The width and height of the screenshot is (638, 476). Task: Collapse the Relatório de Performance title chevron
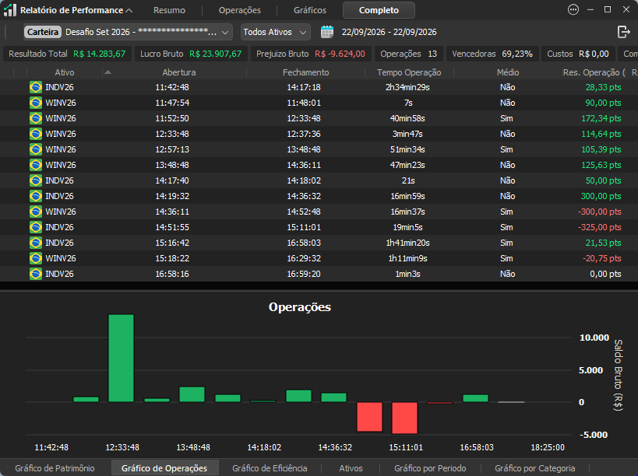pyautogui.click(x=129, y=11)
